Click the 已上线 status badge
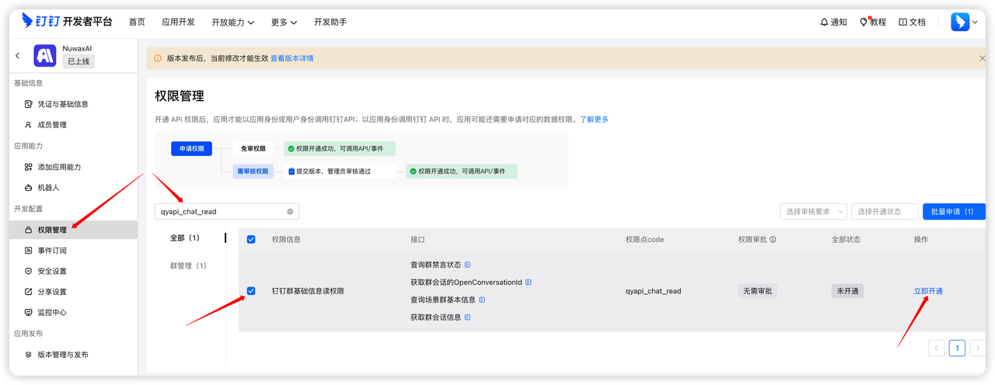Viewport: 995px width, 385px height. [79, 61]
